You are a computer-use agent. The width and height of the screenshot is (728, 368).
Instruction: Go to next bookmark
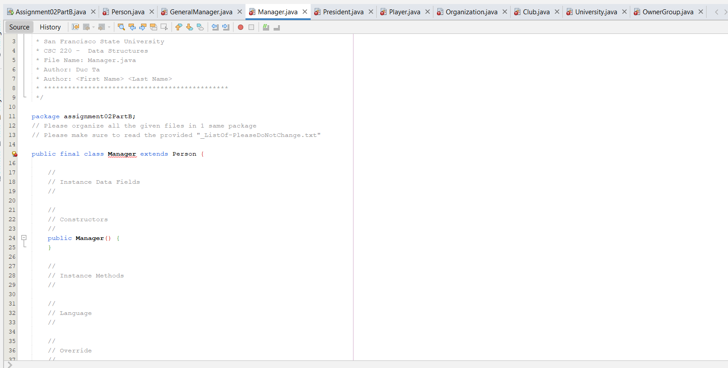pyautogui.click(x=190, y=27)
